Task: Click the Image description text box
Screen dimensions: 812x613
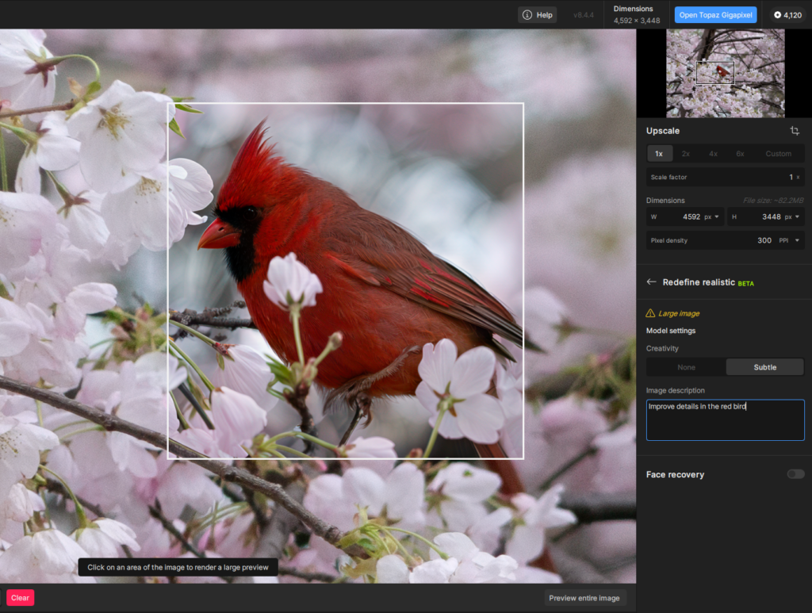Action: 725,420
